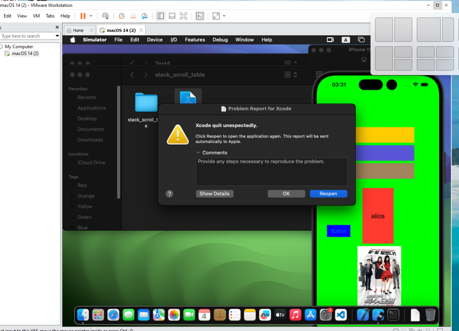Open the Apple menu in macOS
The image size is (459, 331).
point(72,39)
